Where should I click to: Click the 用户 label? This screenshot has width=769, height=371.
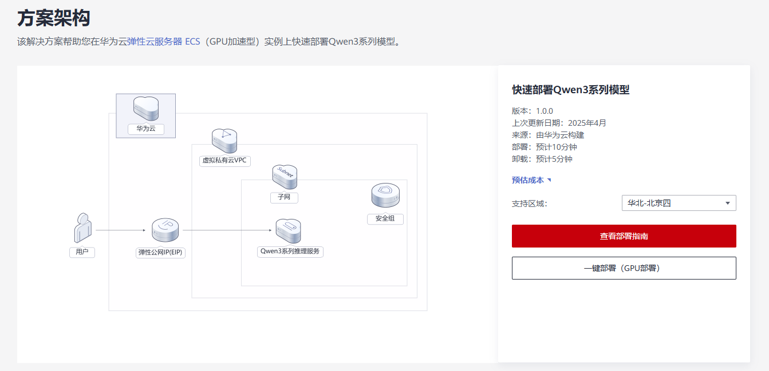point(82,252)
